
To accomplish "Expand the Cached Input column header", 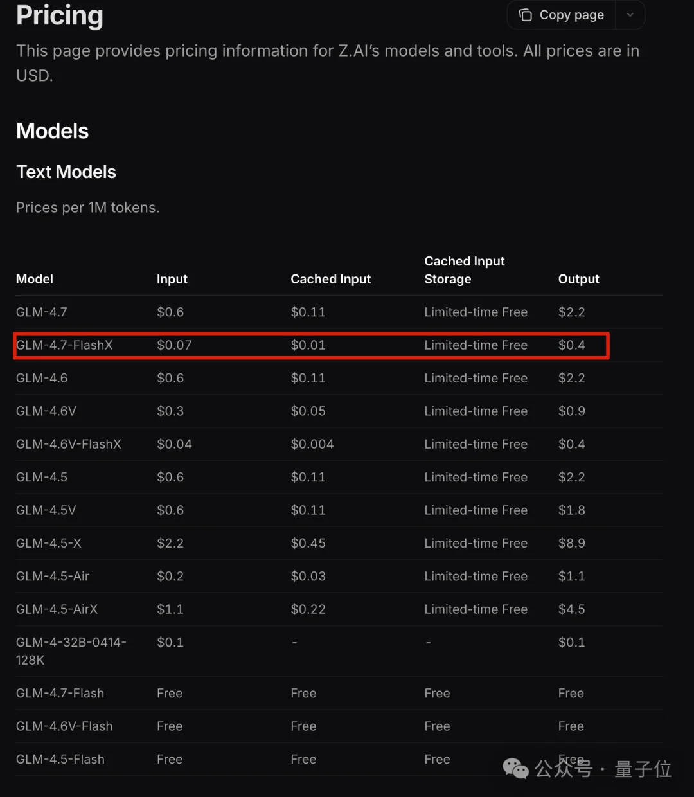I will [330, 279].
